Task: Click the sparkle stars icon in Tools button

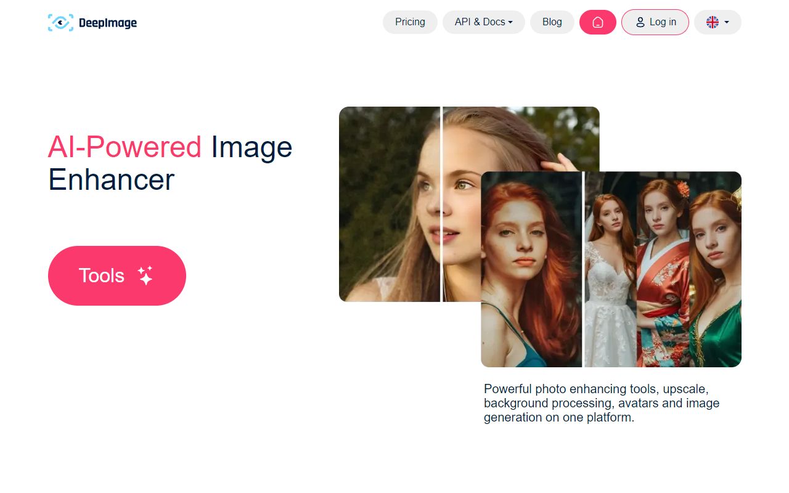Action: click(145, 275)
